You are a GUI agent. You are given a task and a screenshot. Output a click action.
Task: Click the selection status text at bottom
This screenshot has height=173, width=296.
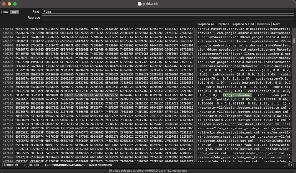pos(148,171)
